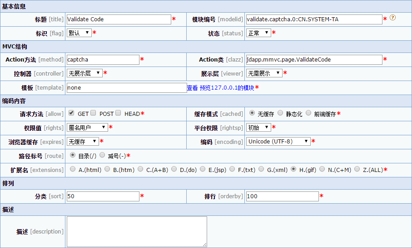Select the Z.(ALL) extension radio
This screenshot has height=248, width=412.
click(357, 169)
